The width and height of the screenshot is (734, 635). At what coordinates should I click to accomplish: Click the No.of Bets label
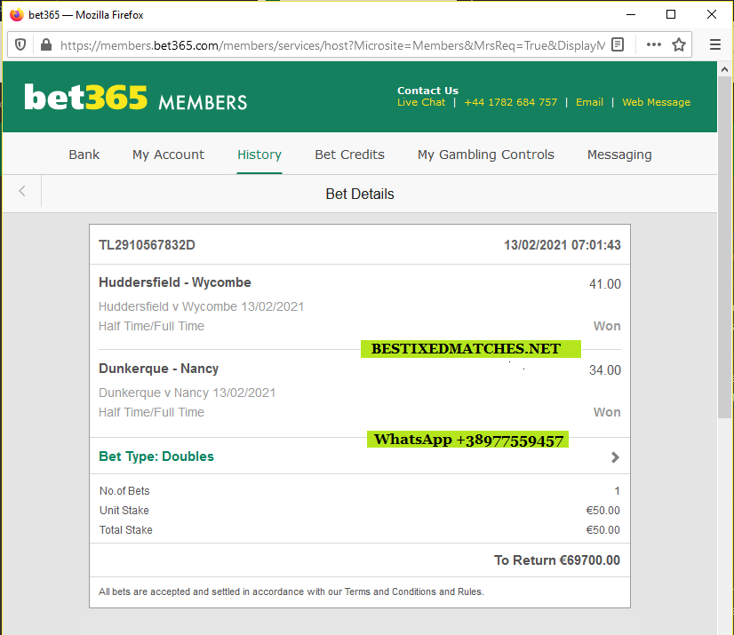pos(124,491)
